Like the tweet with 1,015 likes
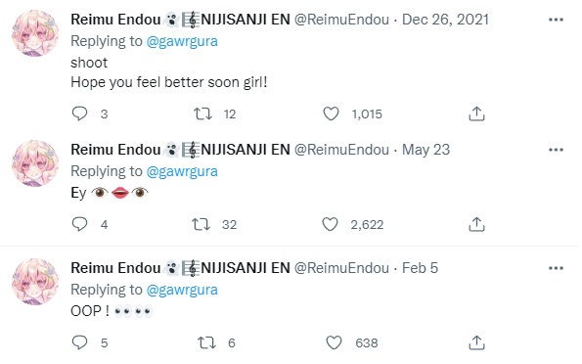 tap(331, 114)
